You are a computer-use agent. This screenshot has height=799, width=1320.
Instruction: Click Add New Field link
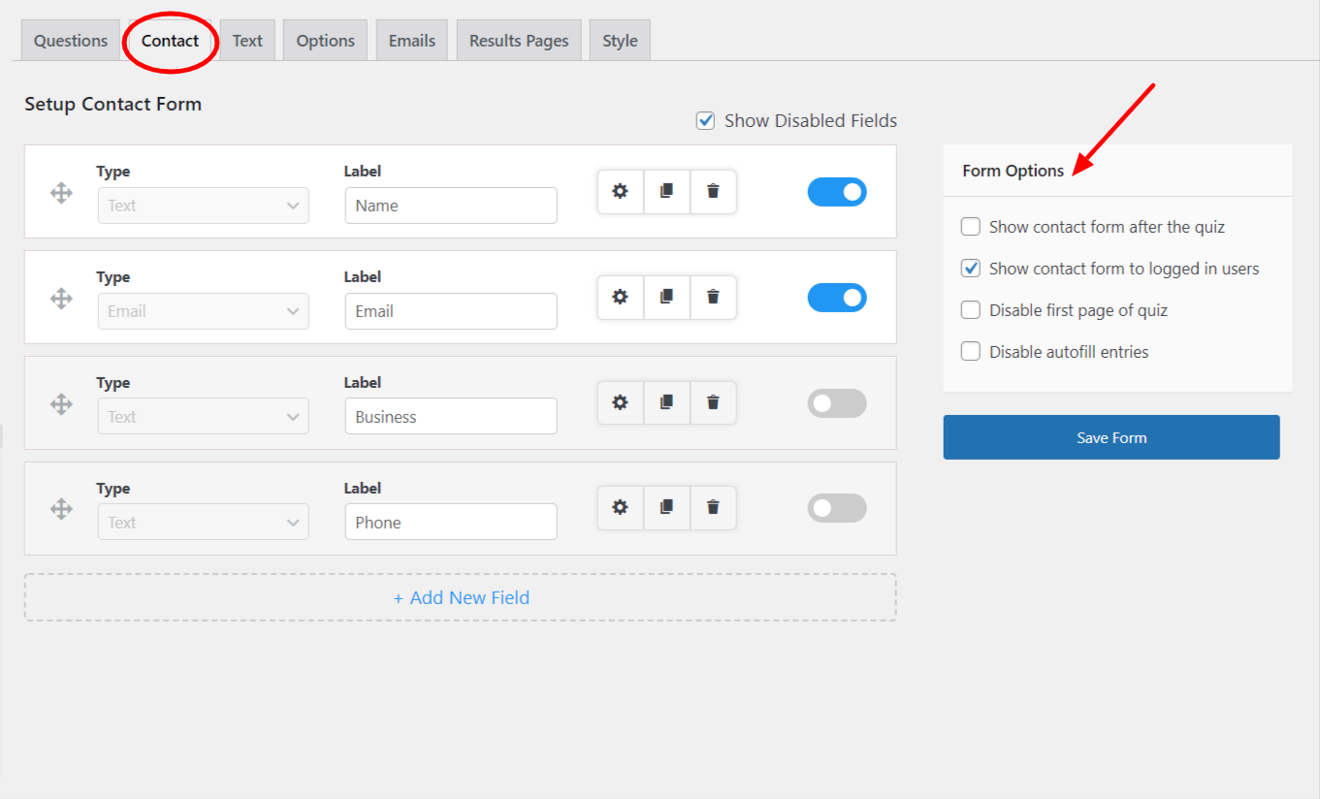[461, 597]
